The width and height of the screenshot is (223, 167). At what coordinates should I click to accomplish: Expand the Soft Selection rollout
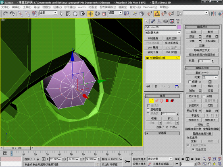coord(163,133)
